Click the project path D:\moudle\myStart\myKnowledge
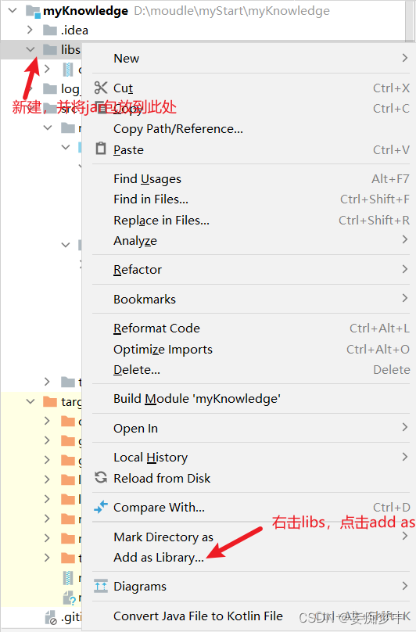The image size is (416, 632). [x=231, y=11]
